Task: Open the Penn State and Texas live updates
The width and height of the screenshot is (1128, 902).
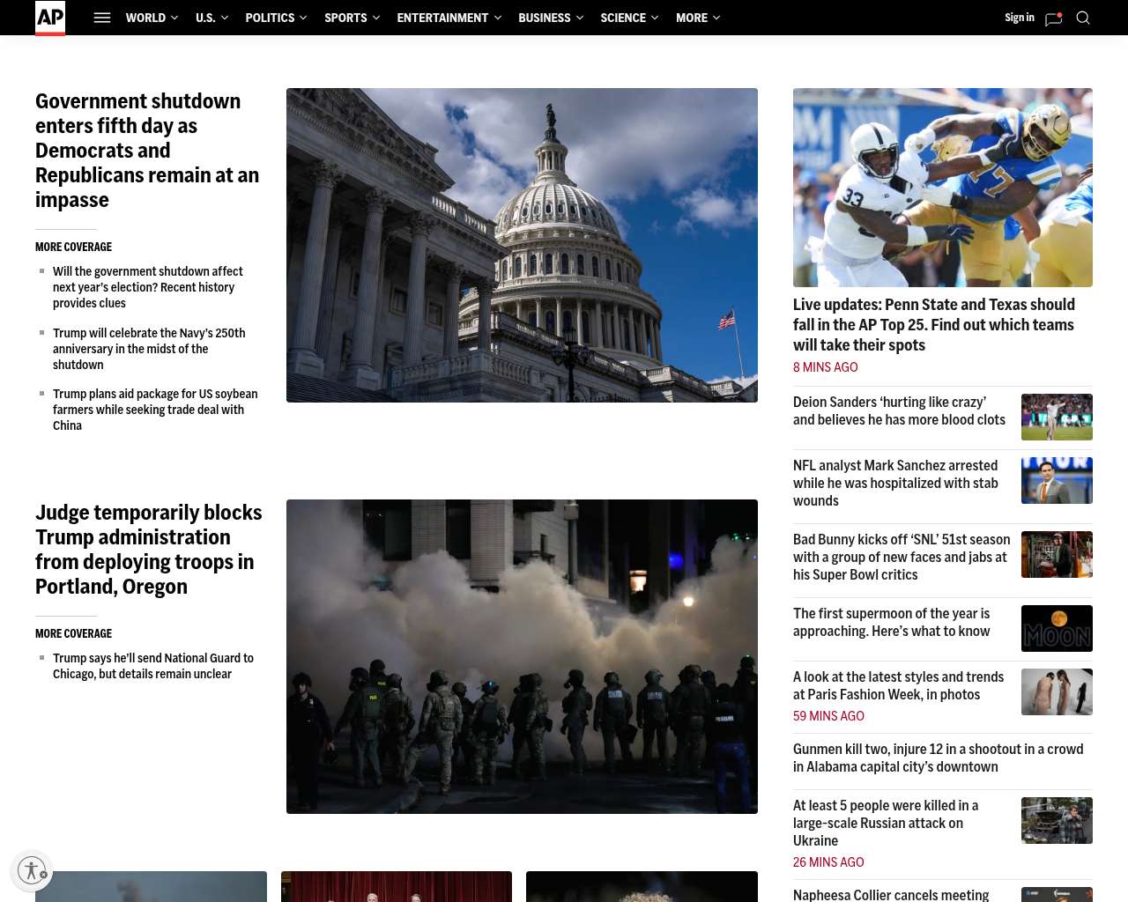Action: (934, 325)
